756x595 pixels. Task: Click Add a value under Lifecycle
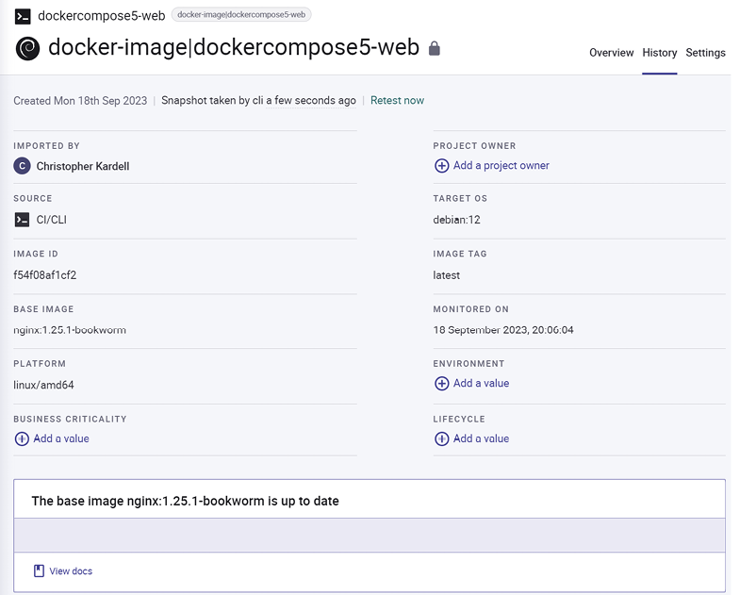481,438
